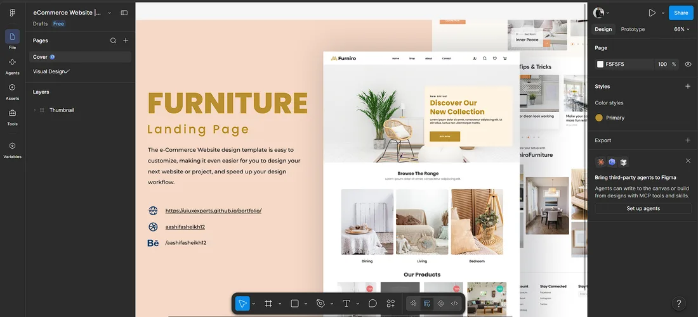Select the Comment tool
This screenshot has width=698, height=317.
tap(372, 304)
